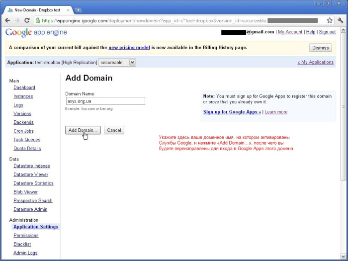Open Cron Jobs in the sidebar
Screen dimensions: 348x261
click(x=23, y=131)
